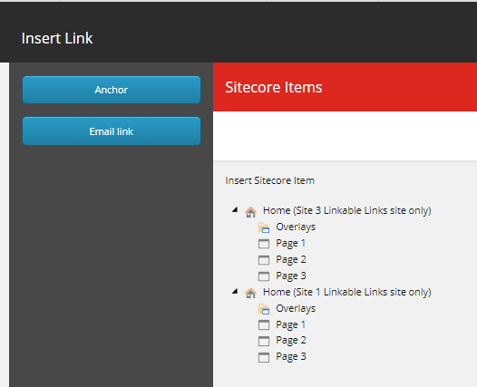Collapse the Home (Site 1) tree node
Screen dimensions: 477x387
pos(235,291)
